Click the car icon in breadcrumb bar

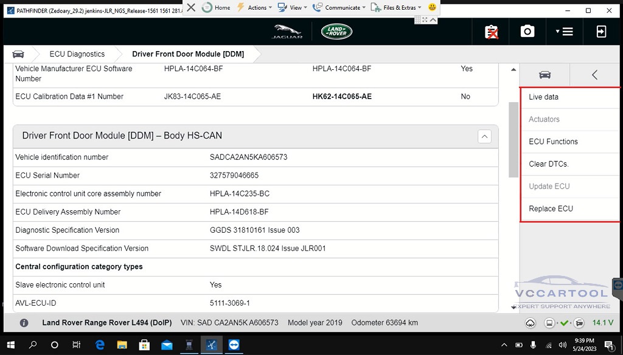click(x=18, y=54)
